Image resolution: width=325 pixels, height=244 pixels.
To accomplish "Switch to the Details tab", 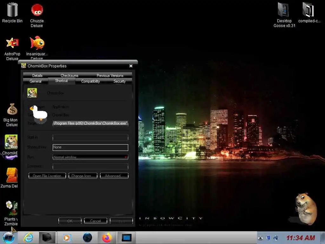I will point(37,76).
